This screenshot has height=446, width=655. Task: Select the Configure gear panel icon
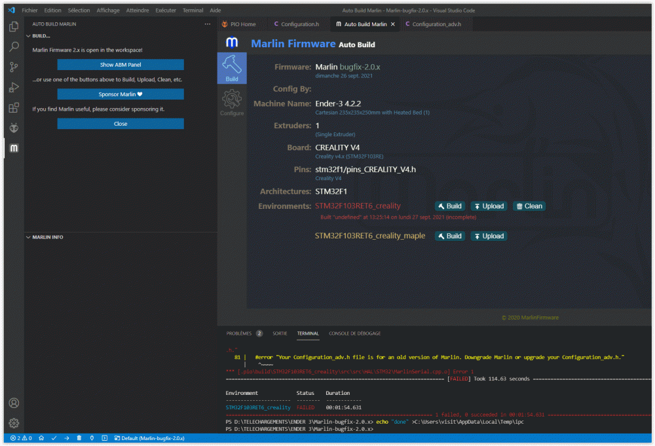[x=232, y=102]
